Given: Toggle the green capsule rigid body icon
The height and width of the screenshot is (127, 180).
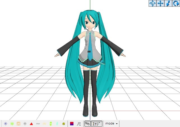Looking at the screenshot, I should (x=51, y=124).
